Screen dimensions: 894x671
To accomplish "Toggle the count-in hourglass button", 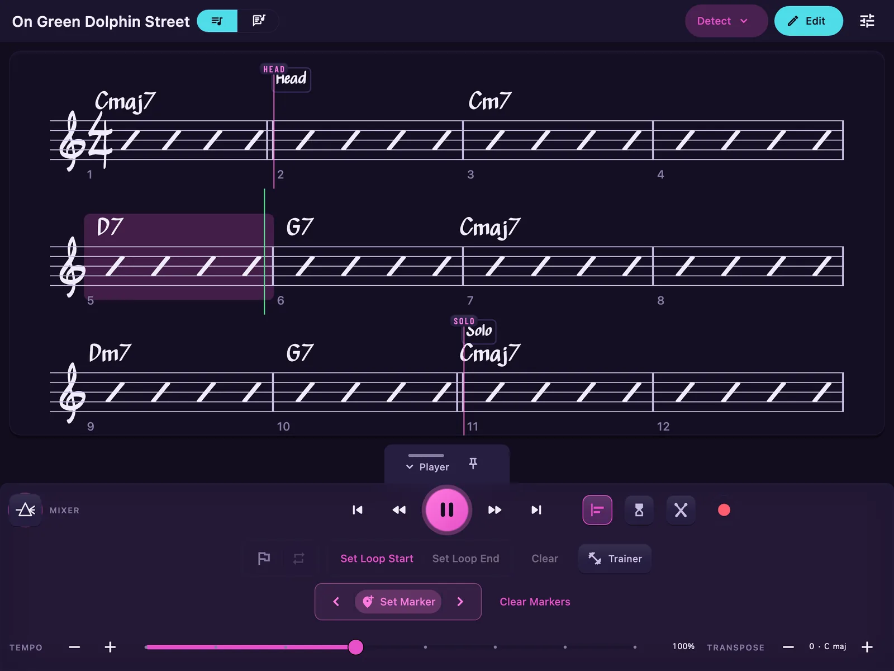I will (639, 510).
